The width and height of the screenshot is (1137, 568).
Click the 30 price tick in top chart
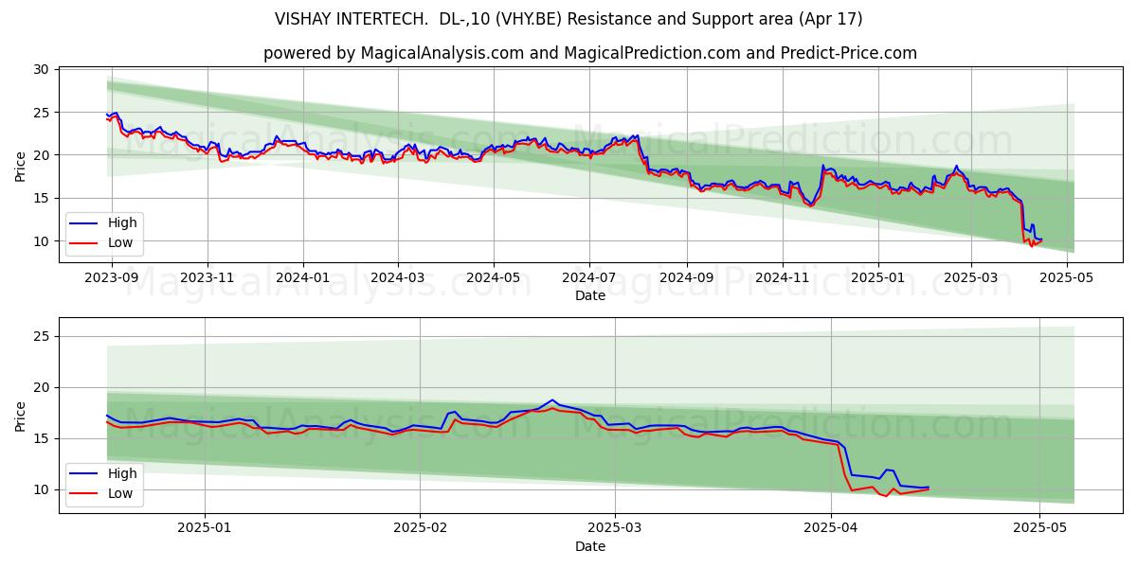(41, 69)
